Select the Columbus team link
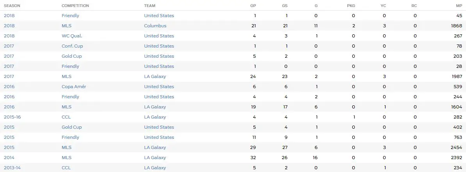The image size is (466, 172). pyautogui.click(x=155, y=26)
